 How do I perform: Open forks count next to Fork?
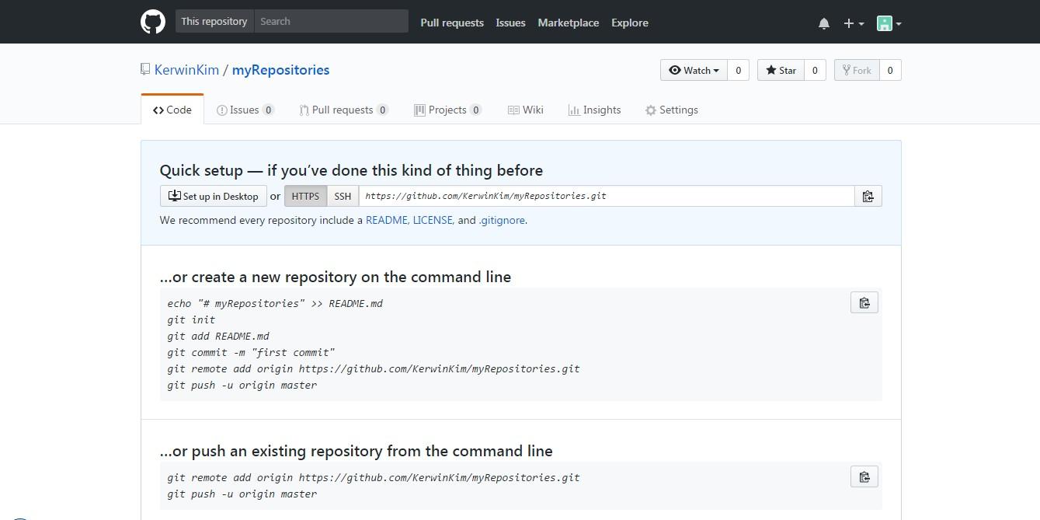[x=890, y=70]
